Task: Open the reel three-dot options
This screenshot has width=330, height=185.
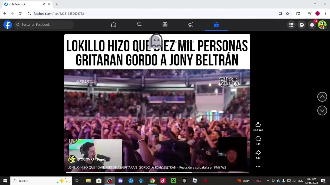Action: pyautogui.click(x=258, y=166)
